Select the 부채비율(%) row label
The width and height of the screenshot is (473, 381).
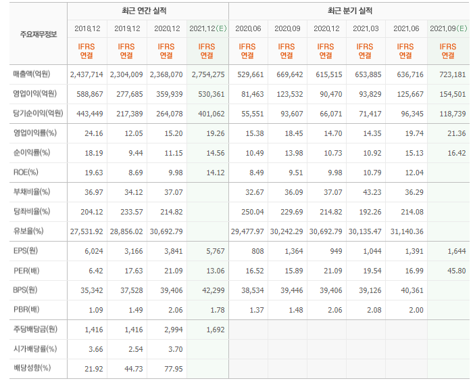tap(32, 192)
